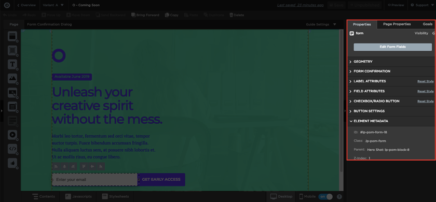Click Move Up in the toolbar

[x=52, y=15]
